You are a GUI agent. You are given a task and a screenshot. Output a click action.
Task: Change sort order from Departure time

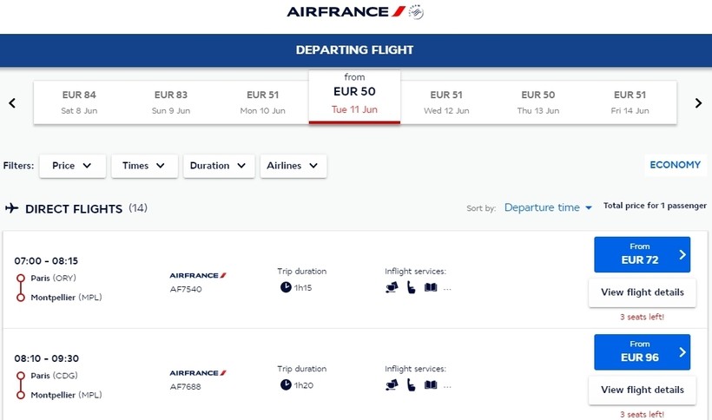pos(548,208)
